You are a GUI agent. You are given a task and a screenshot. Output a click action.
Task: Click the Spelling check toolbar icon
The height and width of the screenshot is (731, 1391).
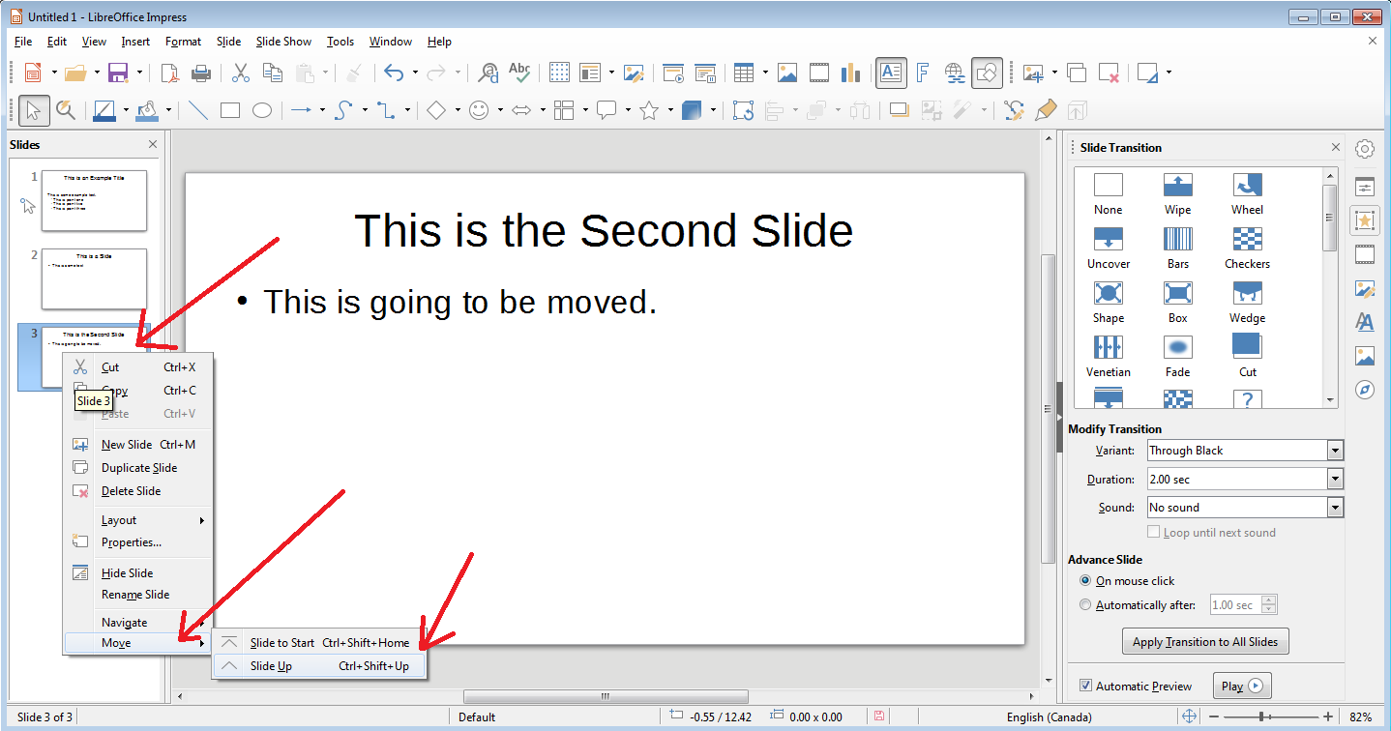pos(519,73)
